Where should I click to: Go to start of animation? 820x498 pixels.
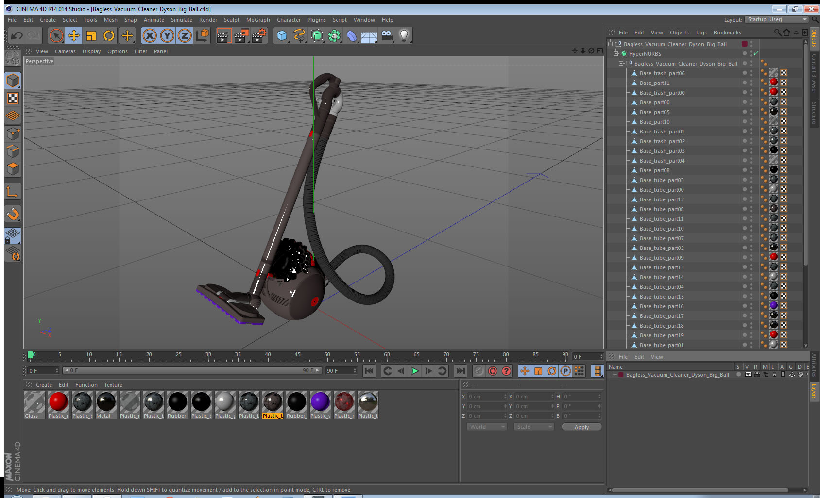click(x=369, y=371)
